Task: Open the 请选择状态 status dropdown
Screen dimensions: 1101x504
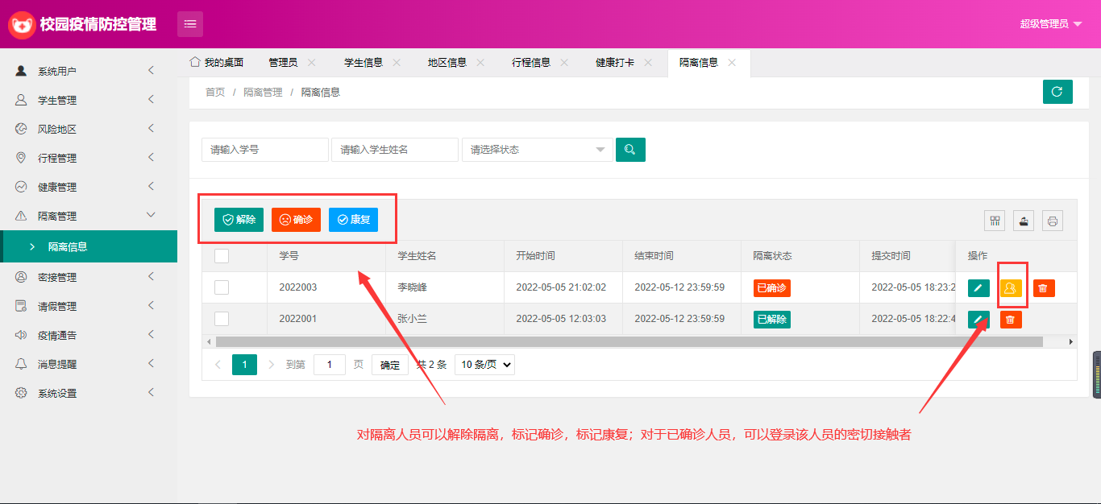Action: (x=538, y=150)
